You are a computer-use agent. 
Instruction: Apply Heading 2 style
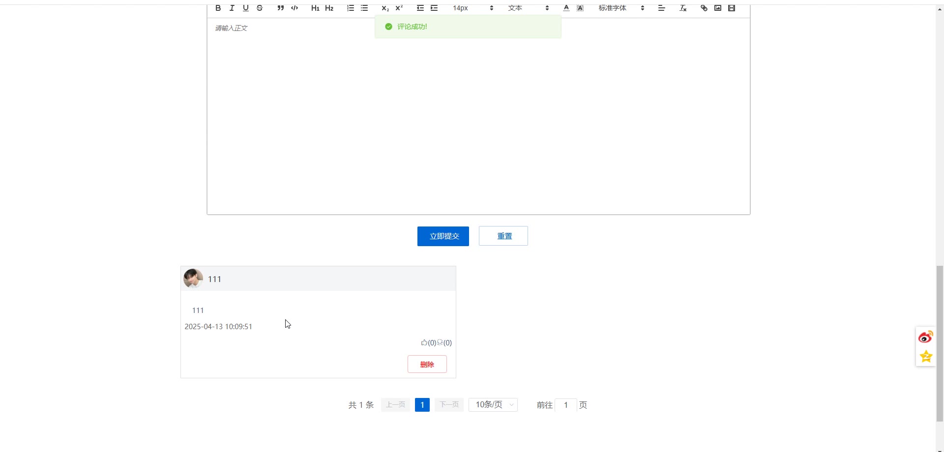[x=329, y=8]
